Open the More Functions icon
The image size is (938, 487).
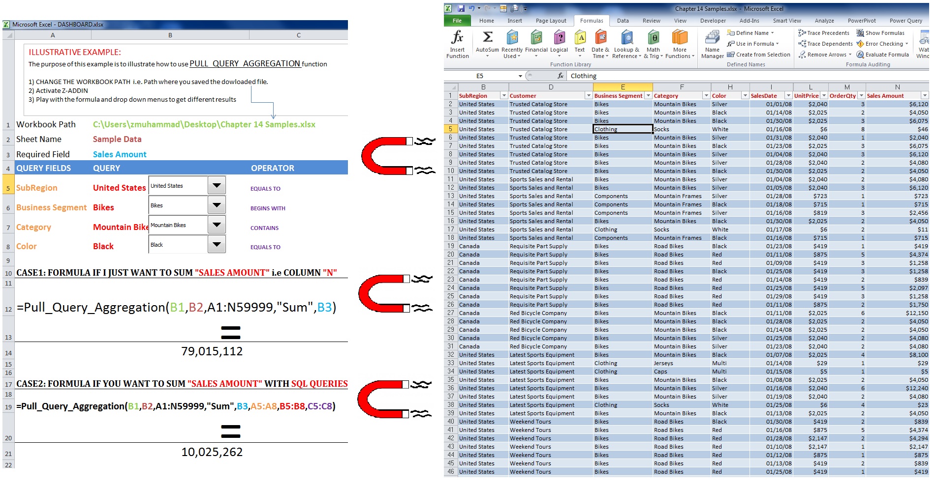pos(680,37)
